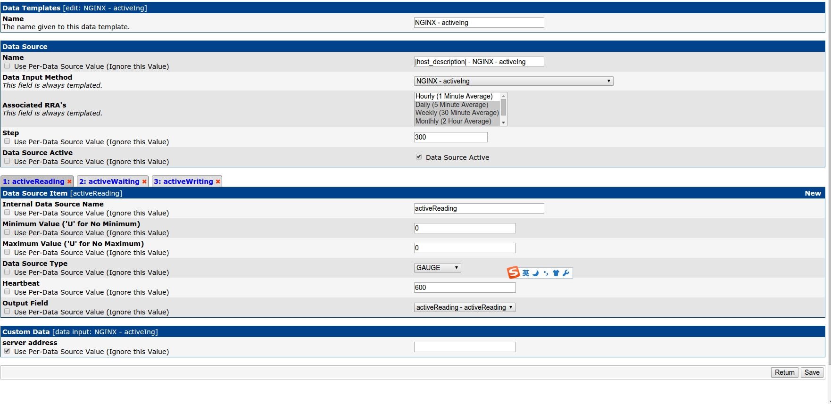The height and width of the screenshot is (404, 831).
Task: Click RRA list scroll-up arrow
Action: pos(504,96)
